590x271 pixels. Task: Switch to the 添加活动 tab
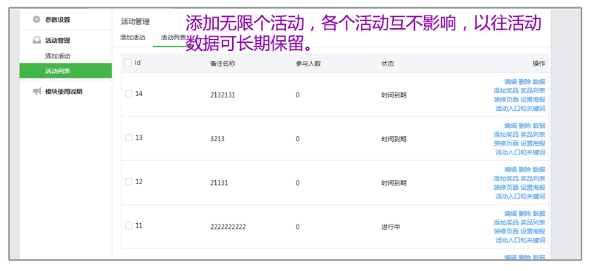133,37
